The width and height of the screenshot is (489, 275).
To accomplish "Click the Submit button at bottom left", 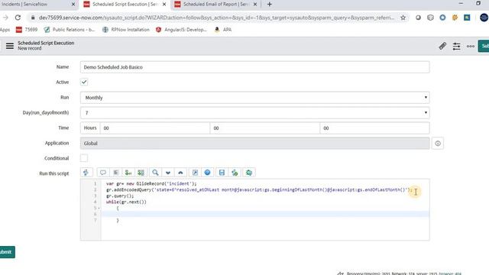I will point(7,252).
